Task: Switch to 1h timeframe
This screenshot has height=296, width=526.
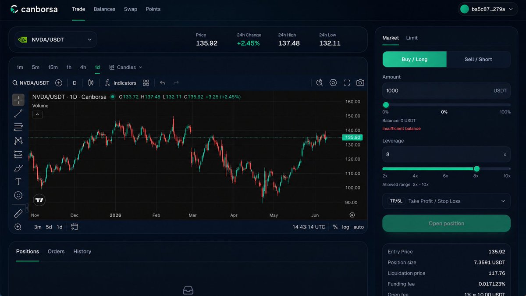Action: pyautogui.click(x=69, y=67)
